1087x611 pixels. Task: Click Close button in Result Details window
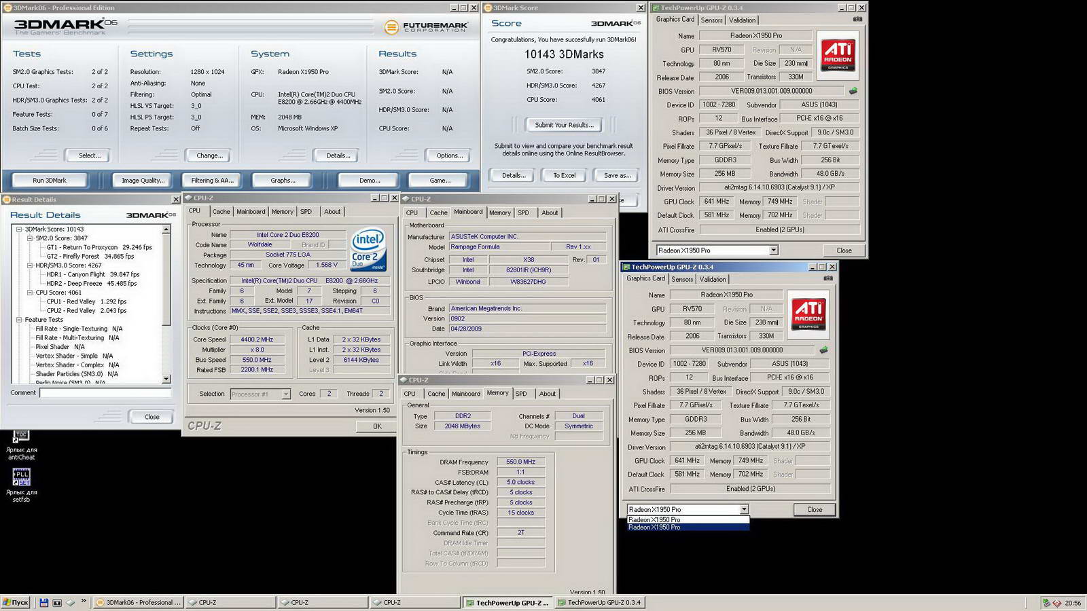point(152,417)
